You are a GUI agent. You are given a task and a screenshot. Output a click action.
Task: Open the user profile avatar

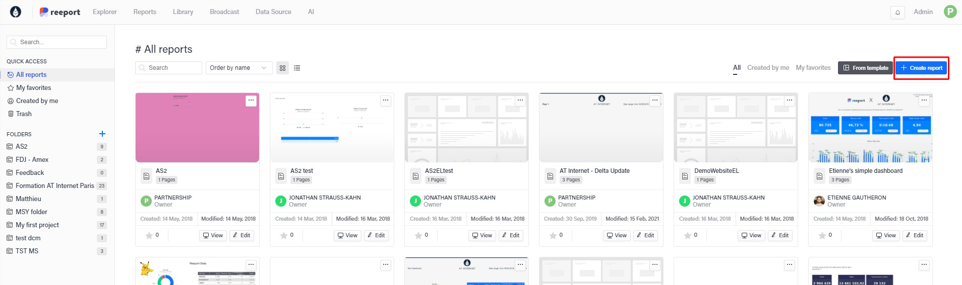click(950, 12)
